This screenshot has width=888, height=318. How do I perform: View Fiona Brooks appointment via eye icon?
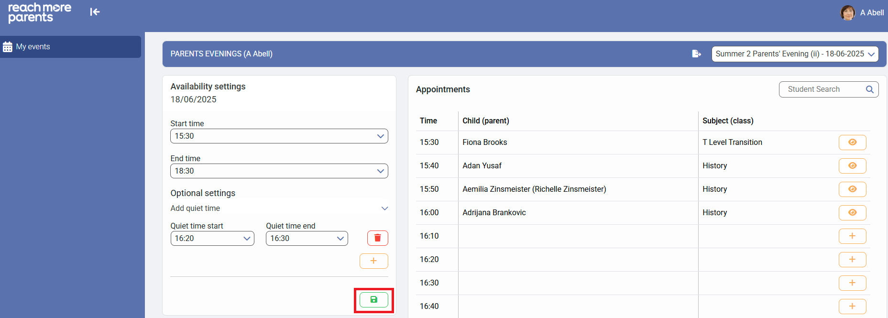[x=852, y=143]
